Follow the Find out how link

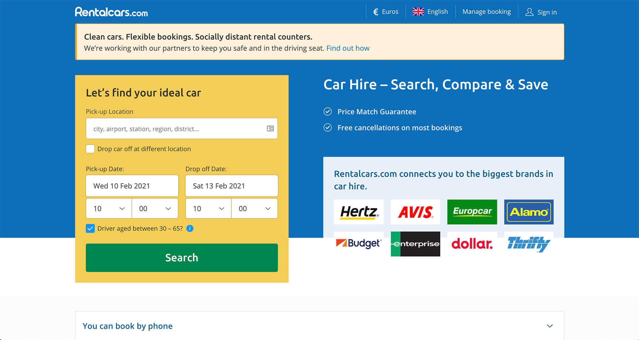coord(348,48)
